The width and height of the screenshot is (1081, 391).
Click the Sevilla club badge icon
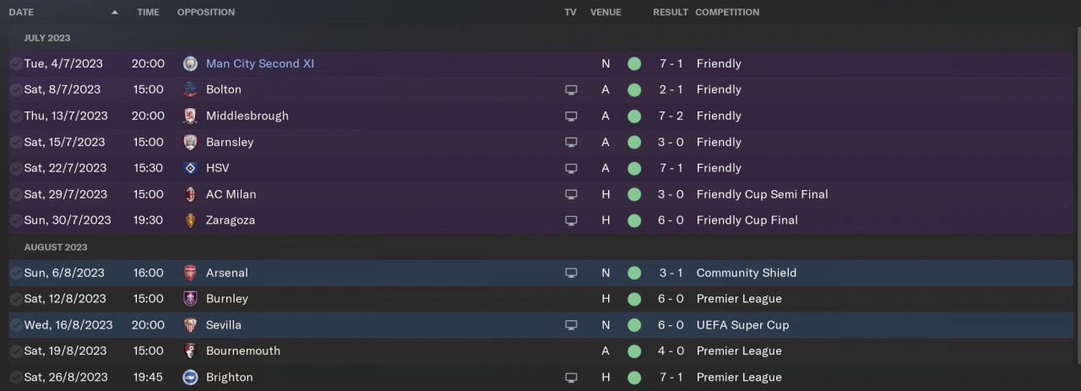(190, 325)
